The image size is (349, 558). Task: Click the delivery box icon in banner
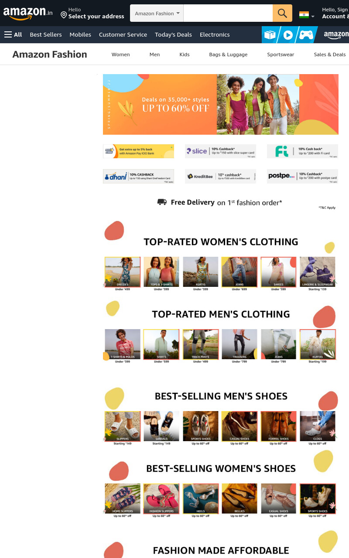click(x=270, y=35)
